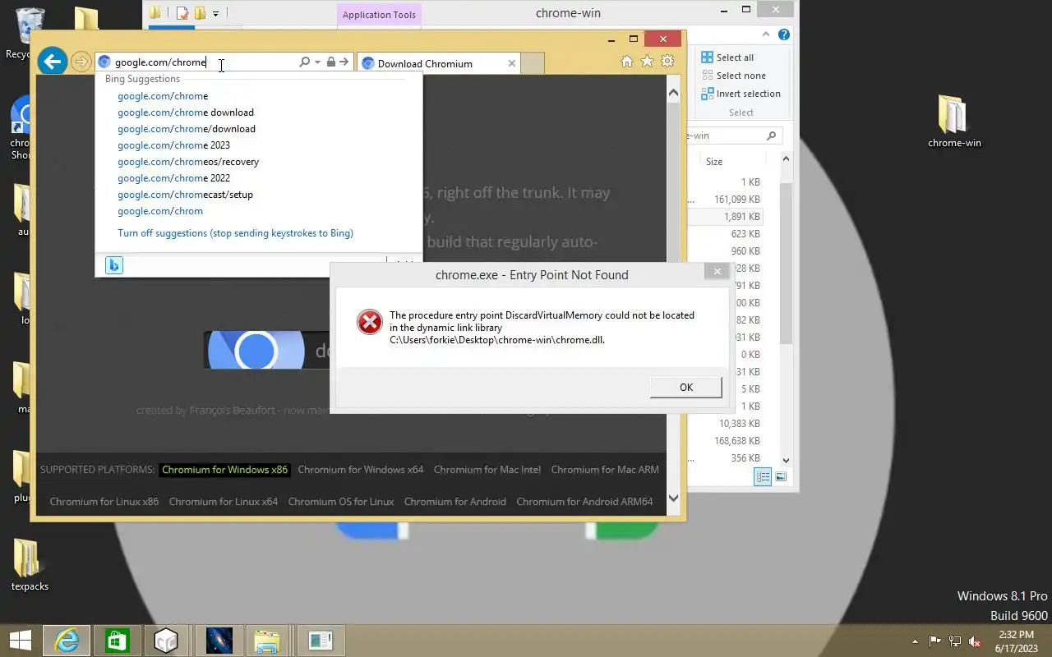The height and width of the screenshot is (657, 1052).
Task: Switch Explorer to Details view icon
Action: [x=763, y=476]
